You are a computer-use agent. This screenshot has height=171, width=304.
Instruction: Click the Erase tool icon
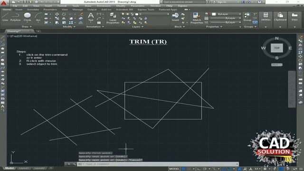(x=81, y=14)
